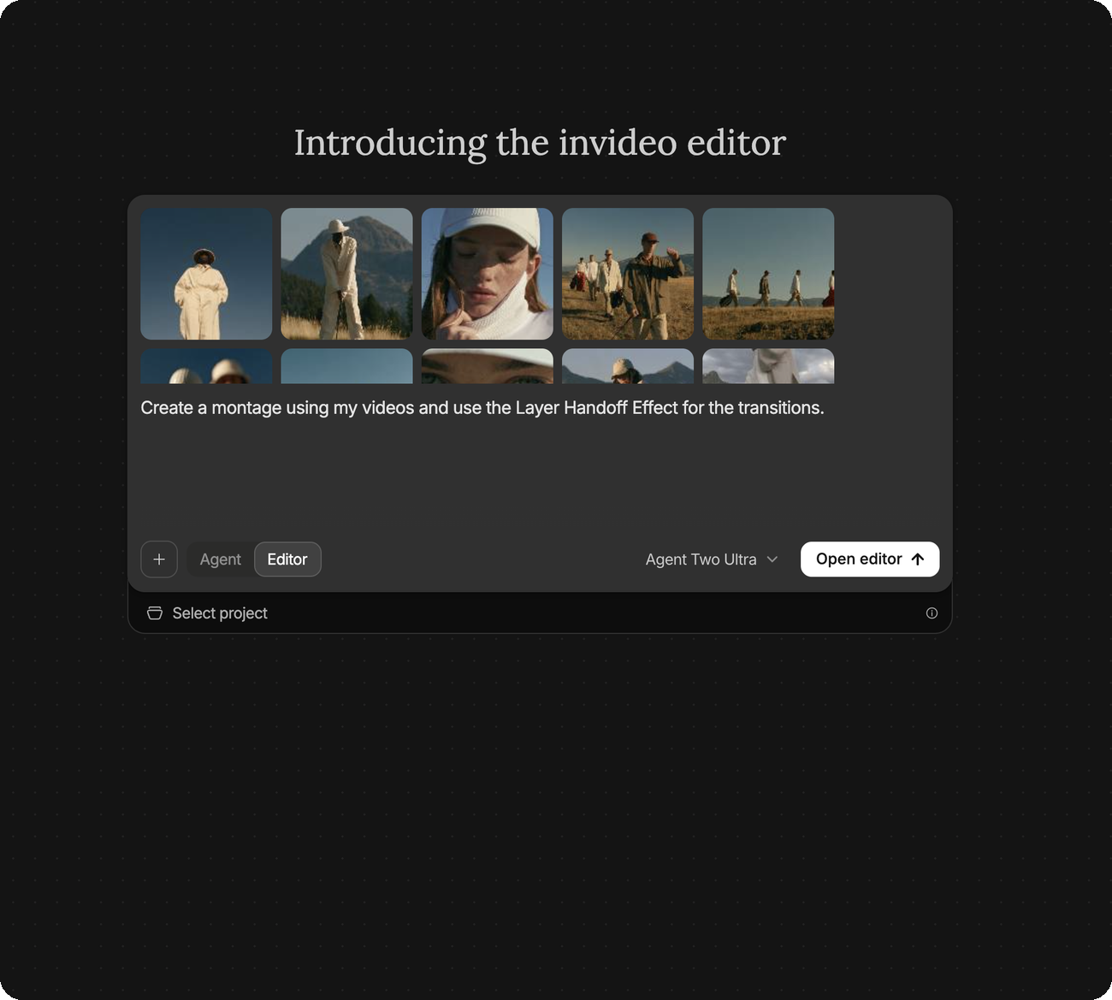
Task: Select thumbnail of distant group walking field
Action: [x=768, y=274]
